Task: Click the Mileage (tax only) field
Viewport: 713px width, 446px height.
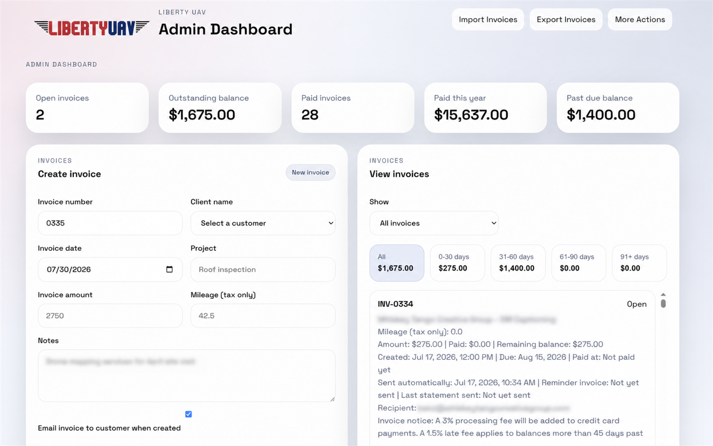Action: coord(263,316)
